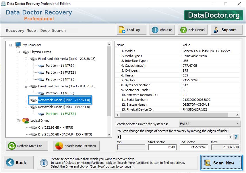Image resolution: width=246 pixels, height=173 pixels.
Task: Click the Model value General USB Flash Disk
Action: [206, 51]
